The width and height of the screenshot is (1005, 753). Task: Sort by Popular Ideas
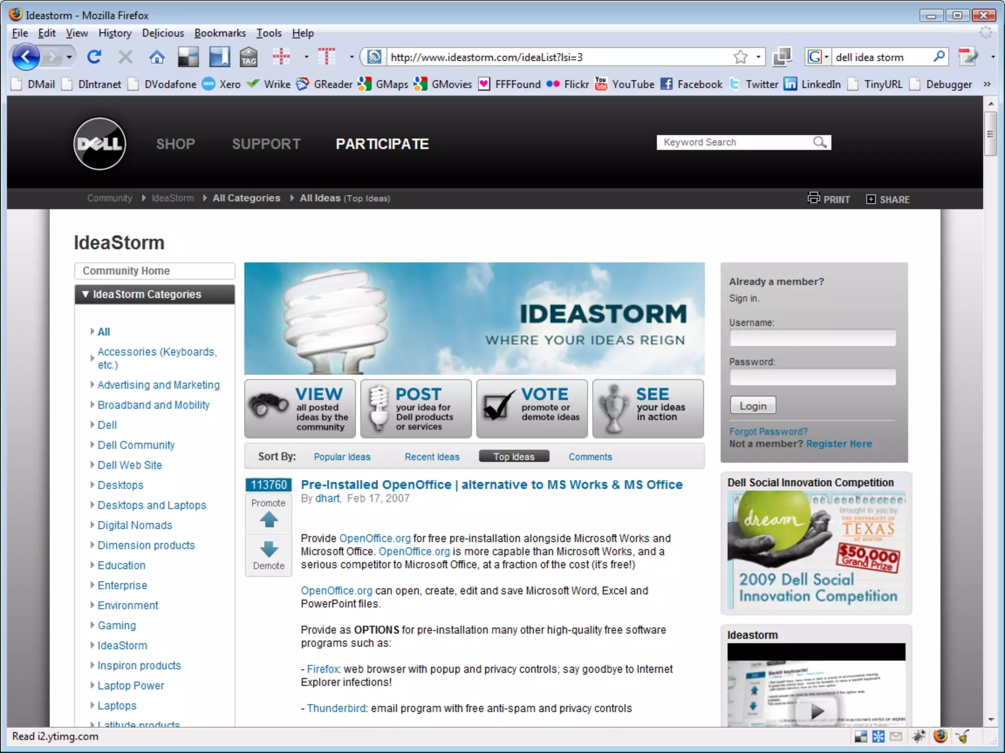click(342, 456)
